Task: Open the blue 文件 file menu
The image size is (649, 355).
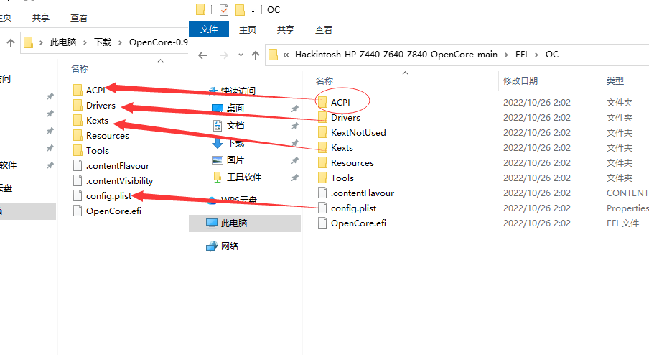Action: (209, 29)
